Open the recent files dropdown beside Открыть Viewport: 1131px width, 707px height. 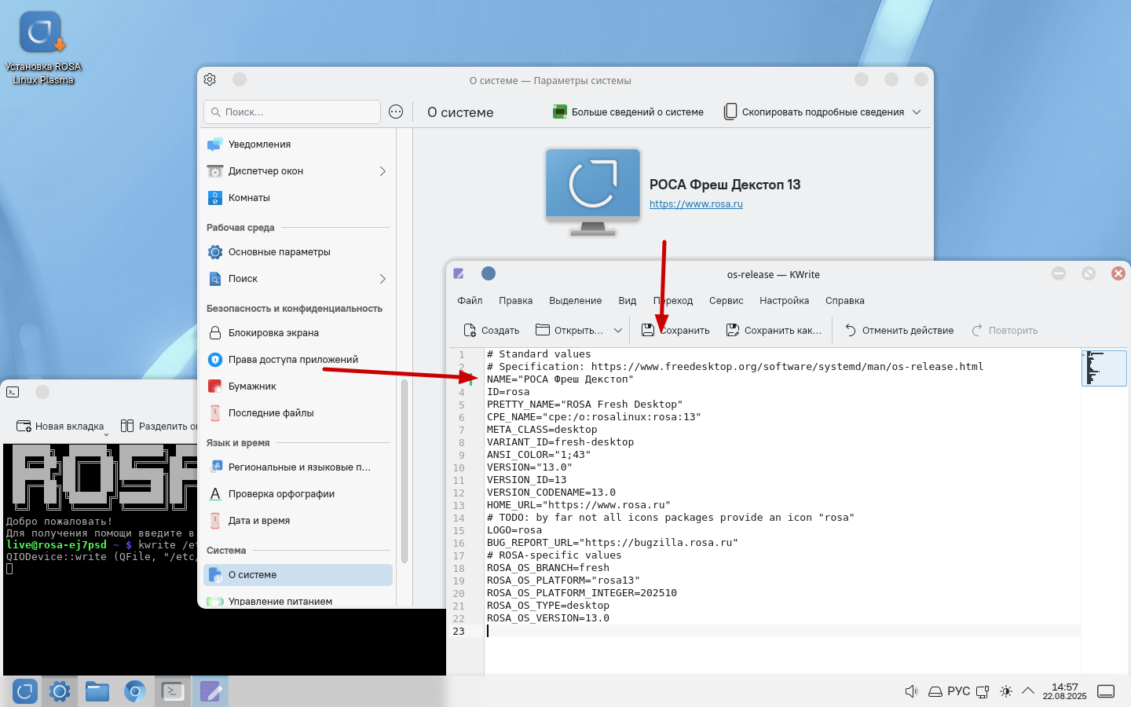click(618, 331)
